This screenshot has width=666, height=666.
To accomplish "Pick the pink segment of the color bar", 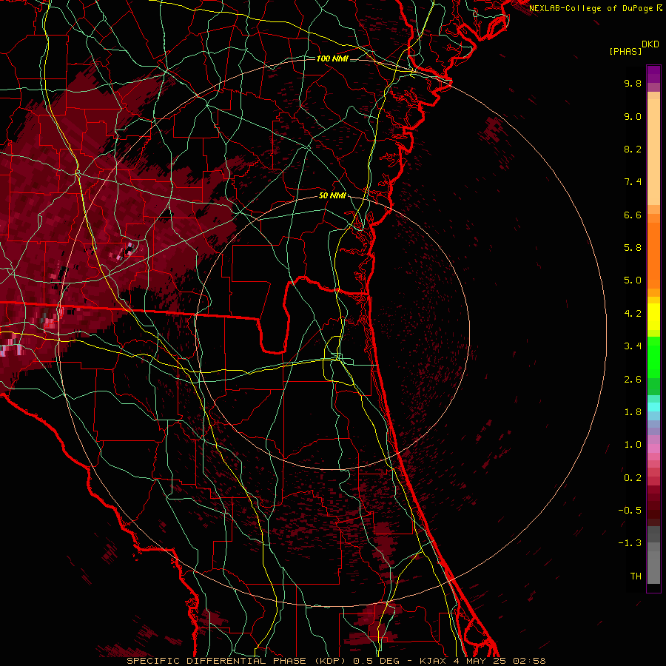I will [653, 448].
